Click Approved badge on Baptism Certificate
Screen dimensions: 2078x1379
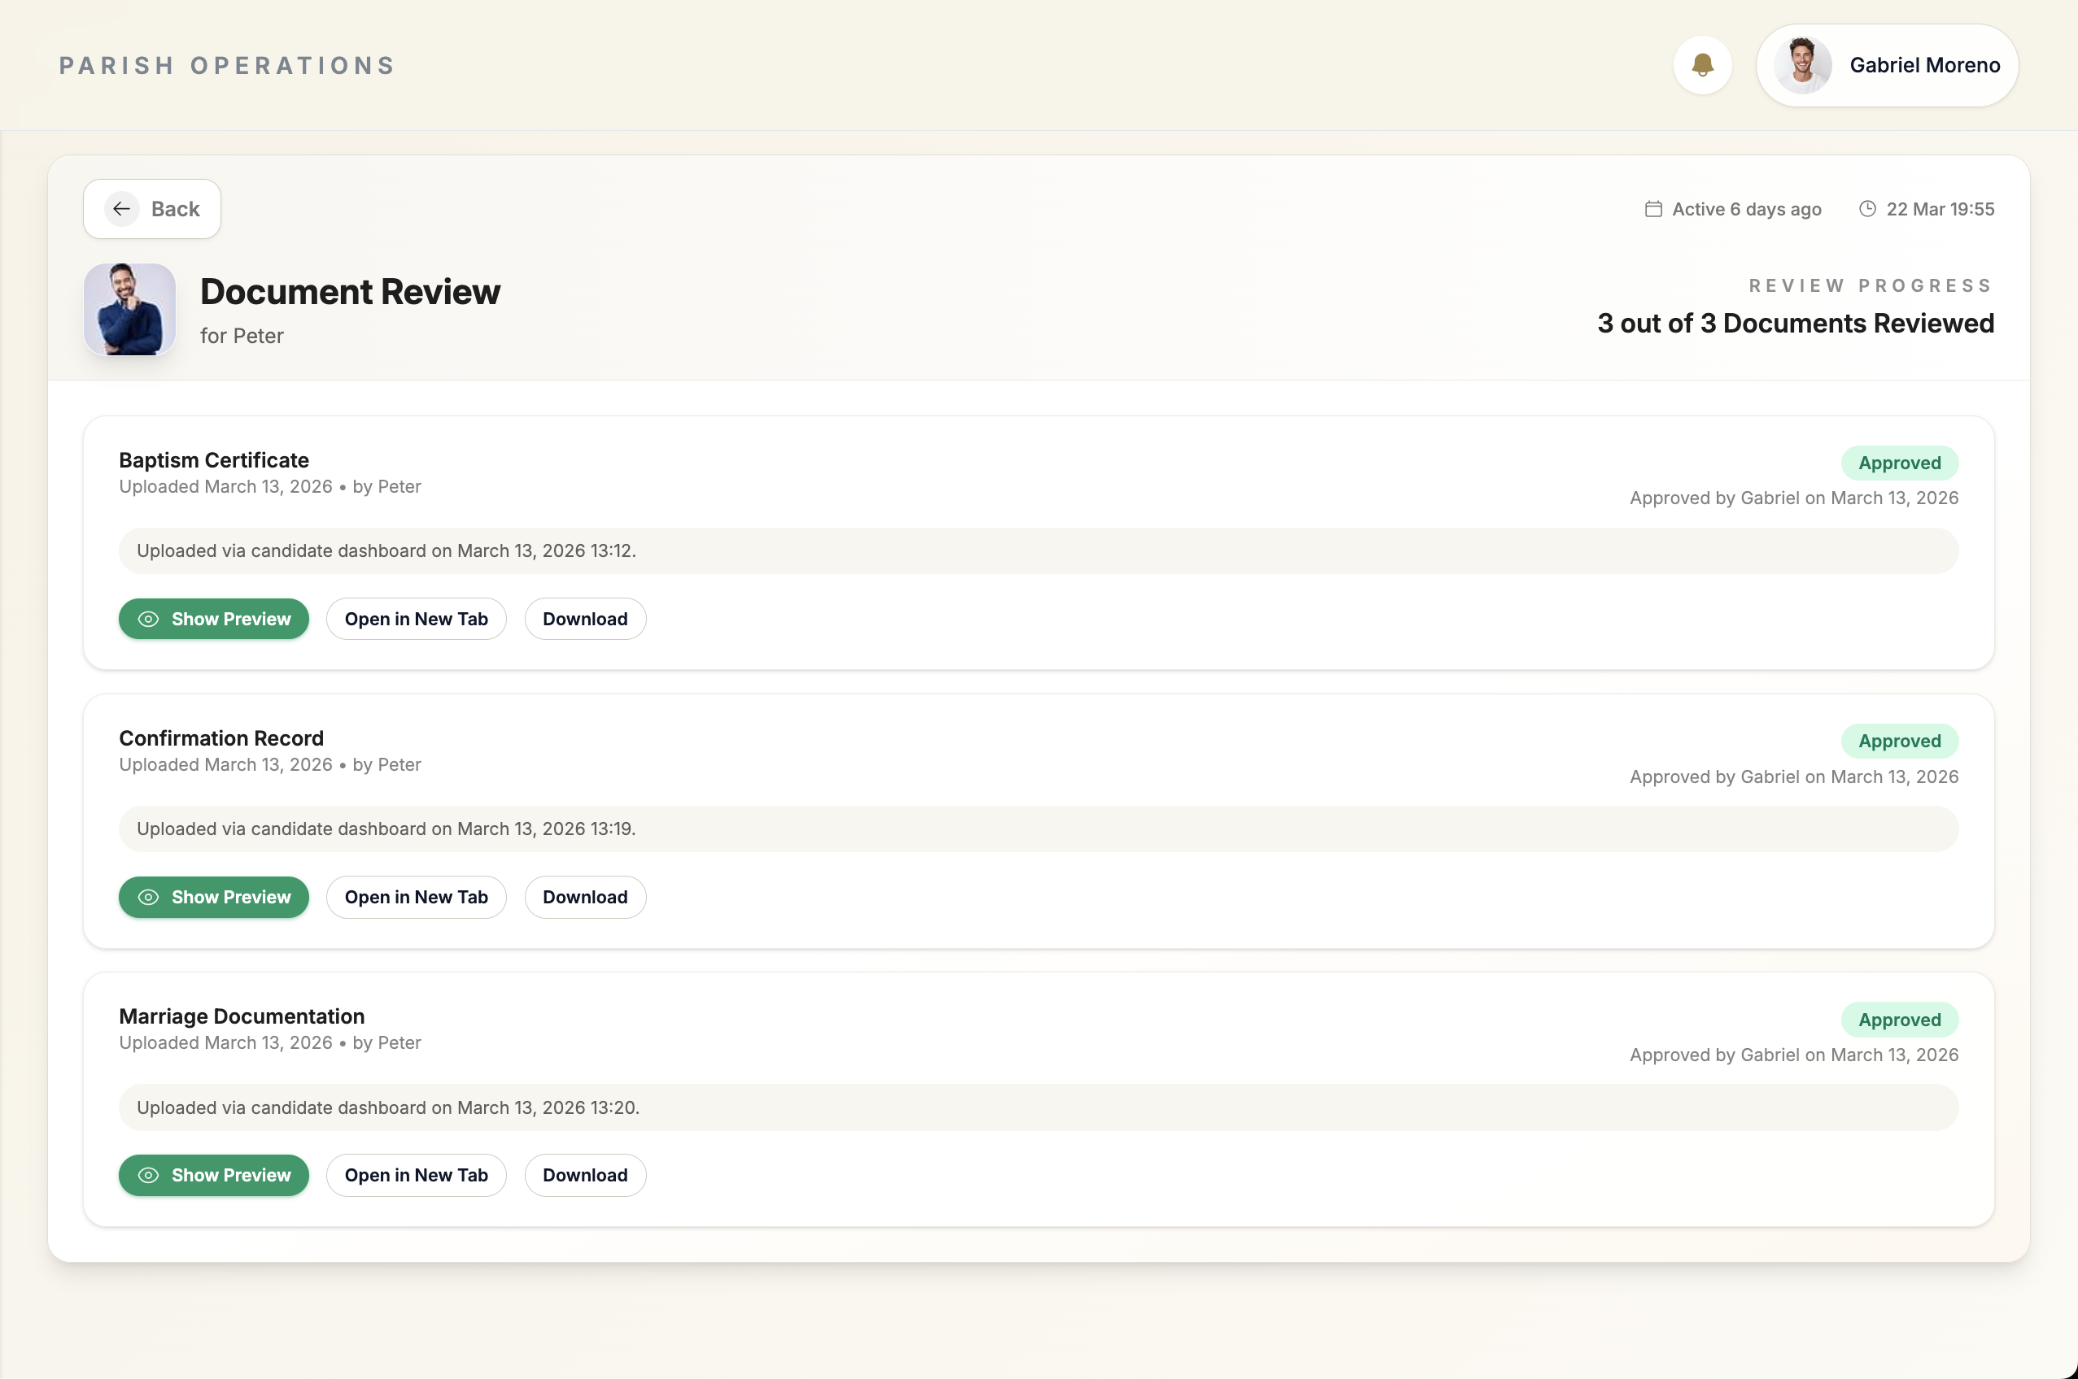coord(1898,463)
